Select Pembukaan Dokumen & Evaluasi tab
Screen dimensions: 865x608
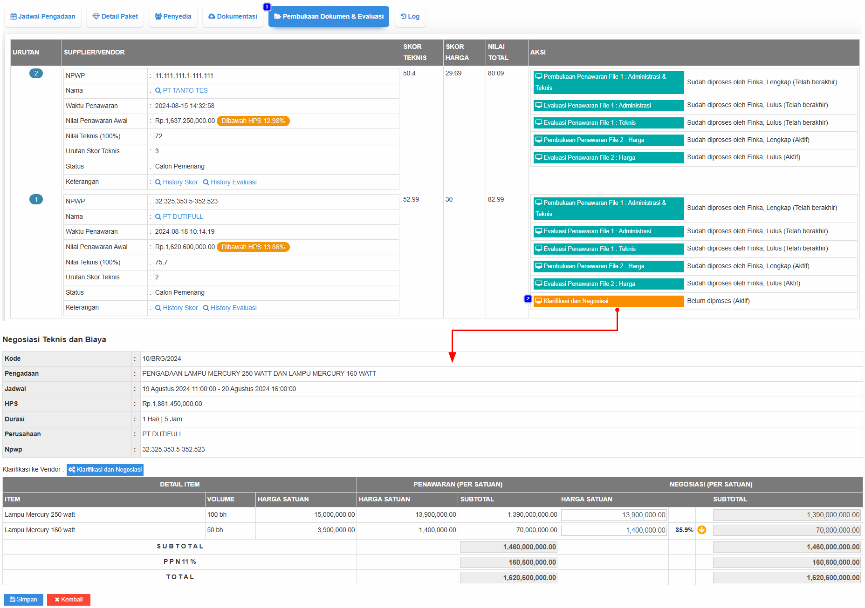(329, 16)
